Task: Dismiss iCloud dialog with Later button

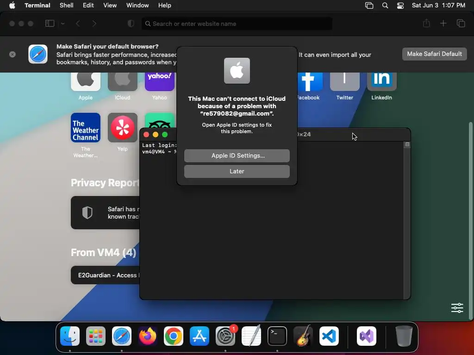Action: 237,171
